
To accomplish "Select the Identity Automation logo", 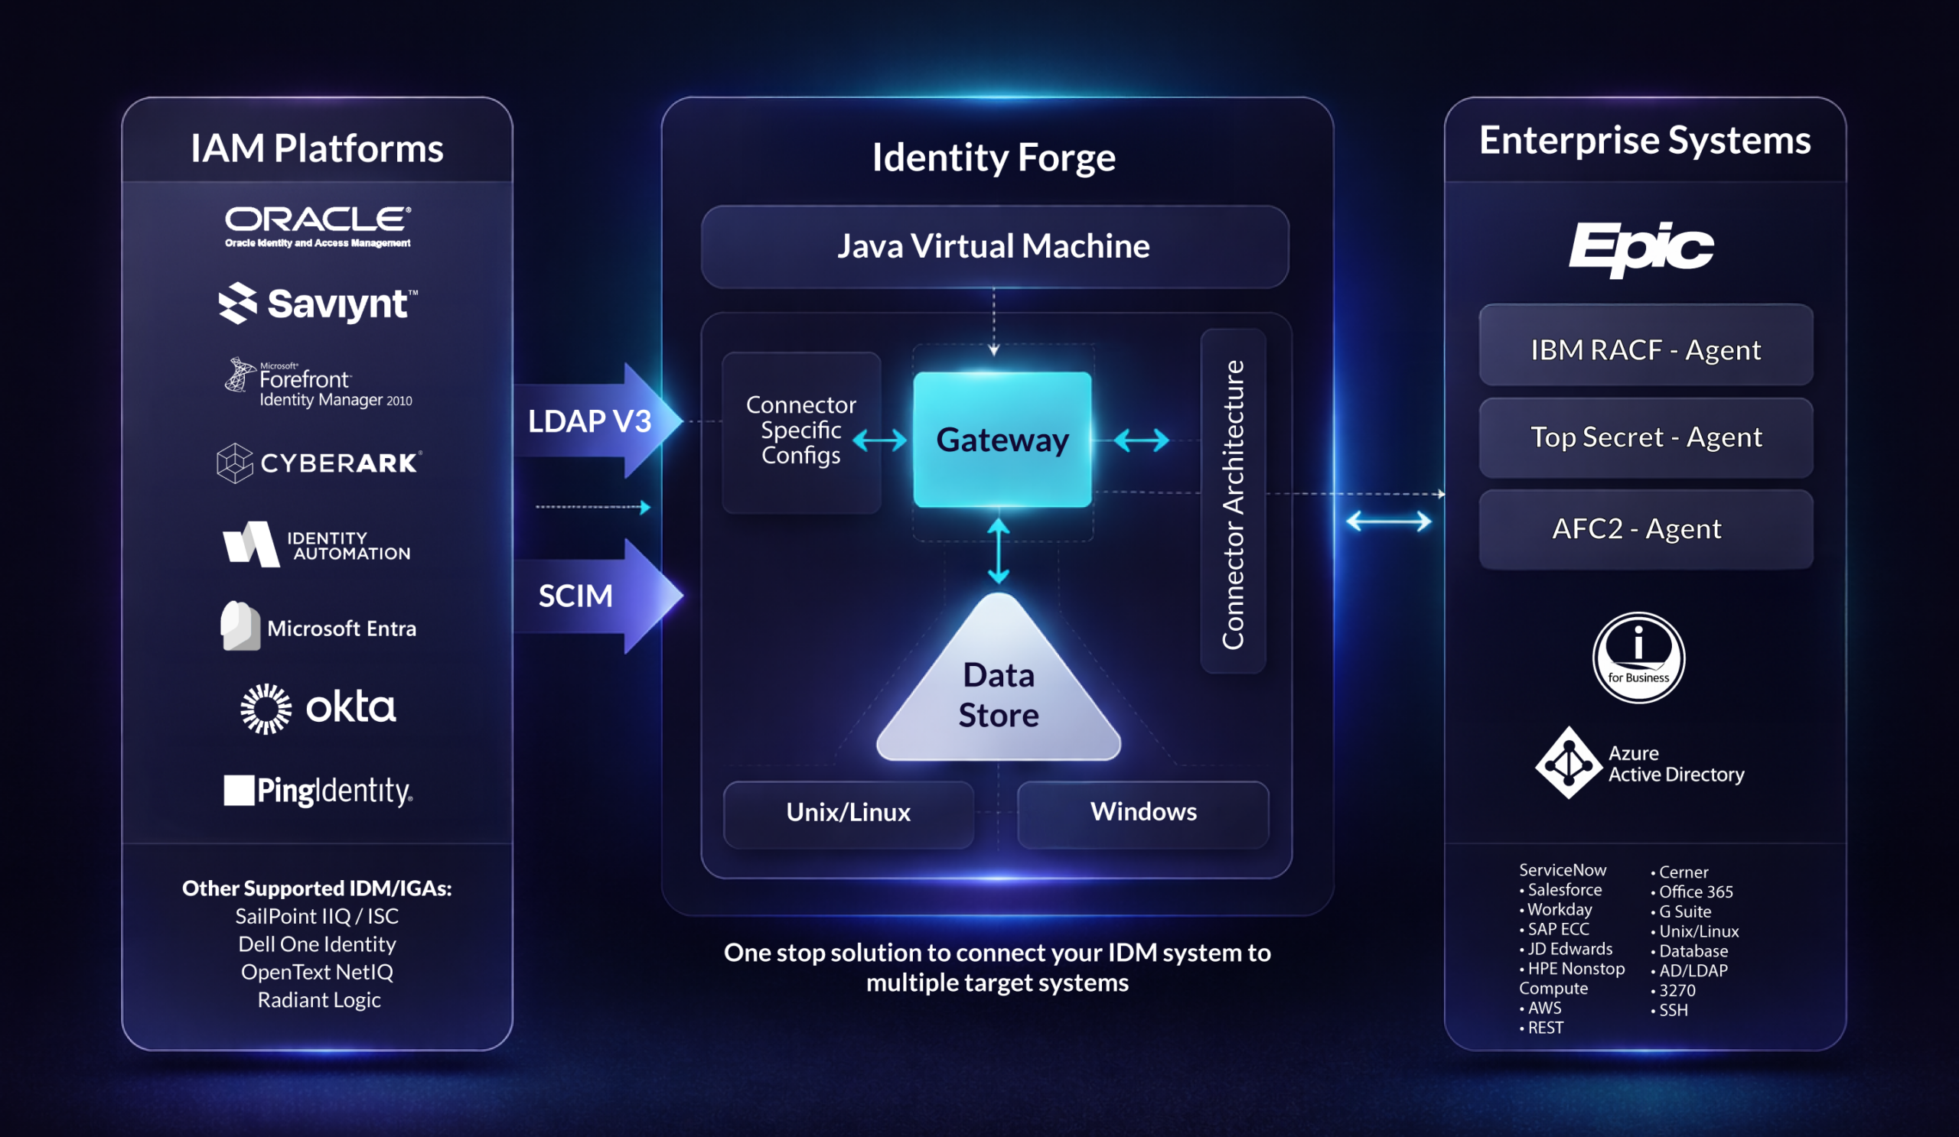I will click(315, 544).
